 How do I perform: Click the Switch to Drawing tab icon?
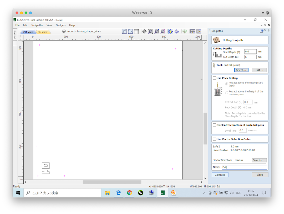click(x=262, y=31)
